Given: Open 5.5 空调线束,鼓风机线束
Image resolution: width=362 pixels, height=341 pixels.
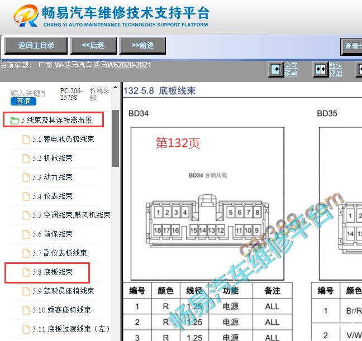Looking at the screenshot, I should pos(71,215).
